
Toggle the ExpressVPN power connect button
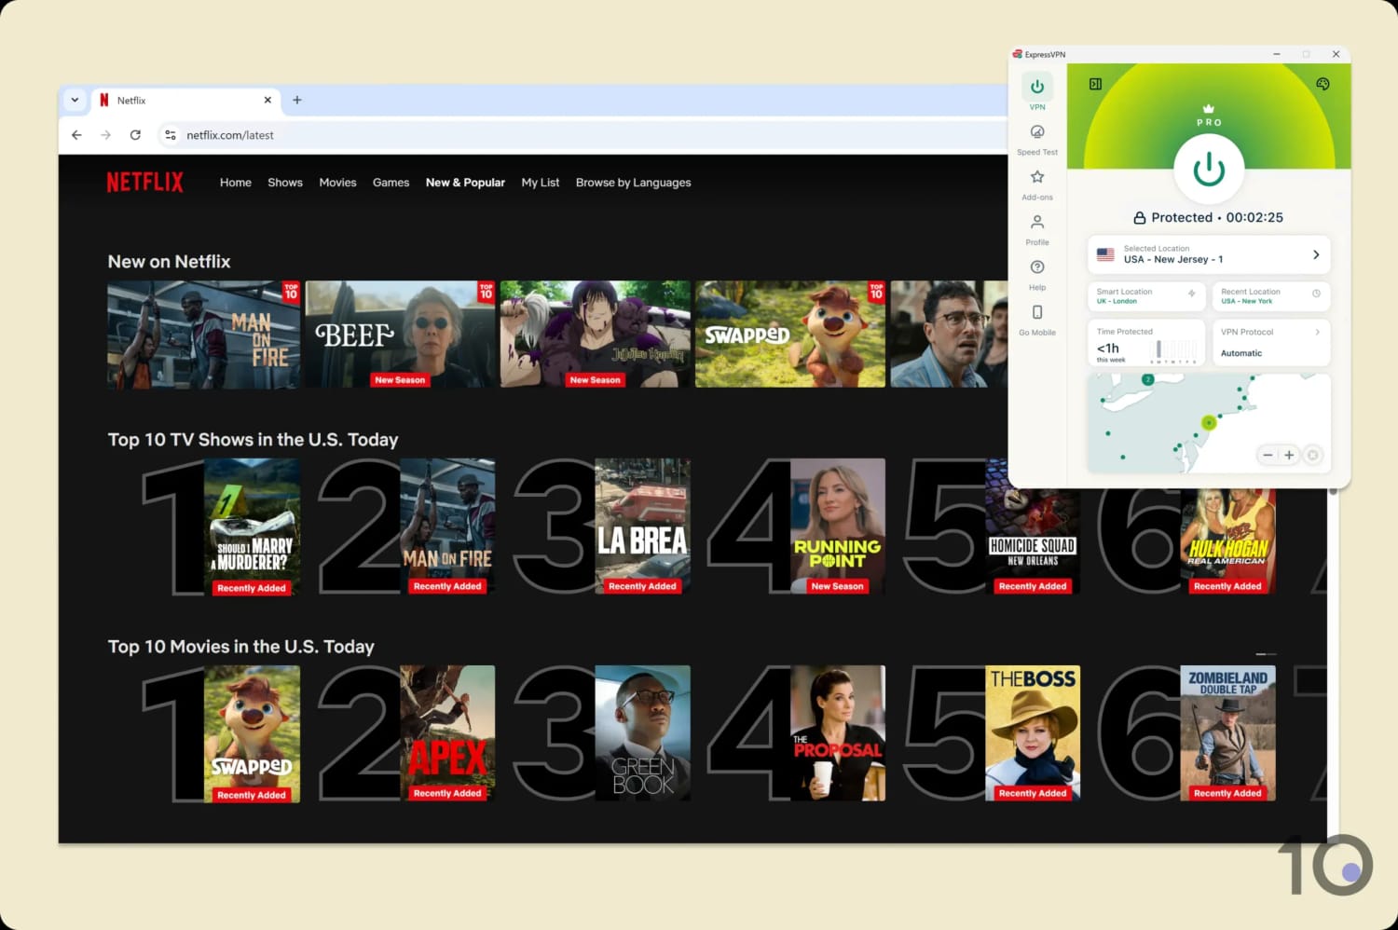pos(1209,169)
